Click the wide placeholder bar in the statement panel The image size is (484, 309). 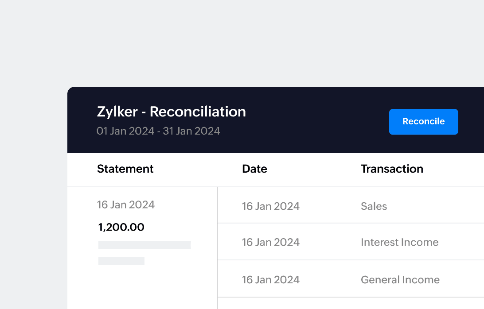click(x=145, y=244)
